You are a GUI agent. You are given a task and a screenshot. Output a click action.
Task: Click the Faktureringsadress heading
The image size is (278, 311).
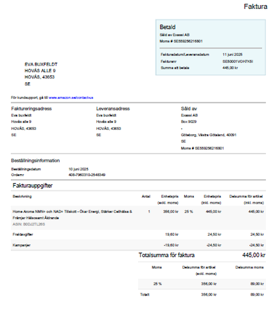(31, 109)
